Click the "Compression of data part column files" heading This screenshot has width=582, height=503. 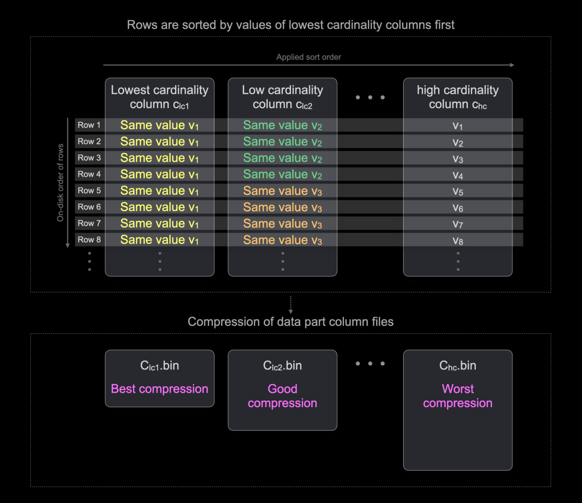(x=290, y=322)
